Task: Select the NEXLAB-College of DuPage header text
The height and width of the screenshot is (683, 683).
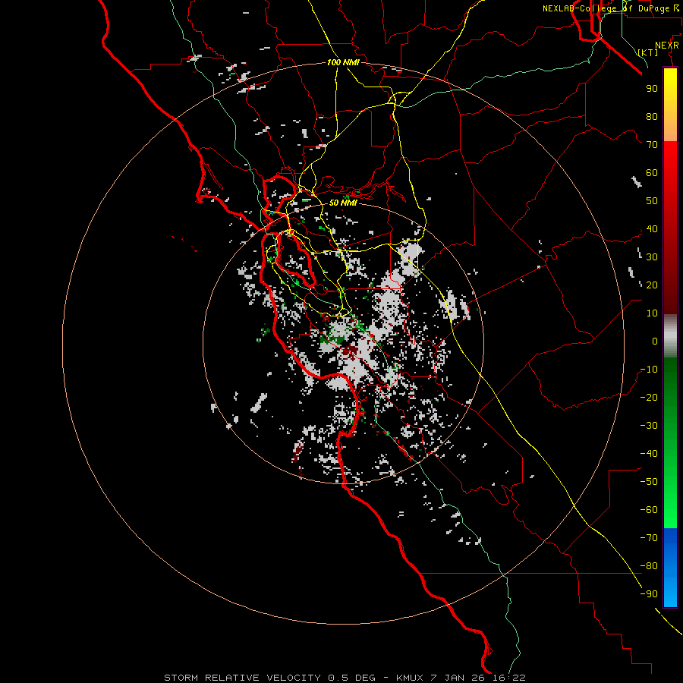Action: click(x=611, y=8)
